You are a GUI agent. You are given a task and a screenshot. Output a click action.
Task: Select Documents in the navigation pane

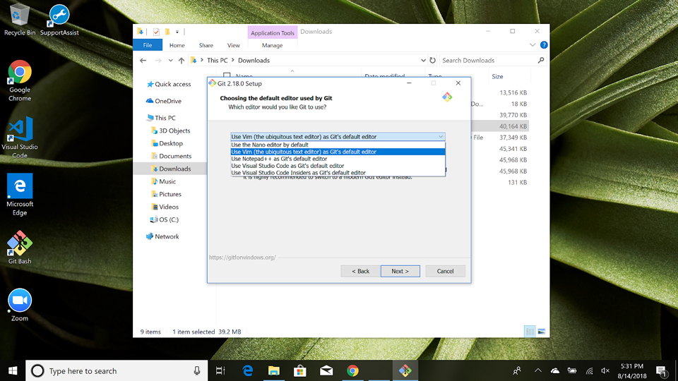click(x=171, y=156)
